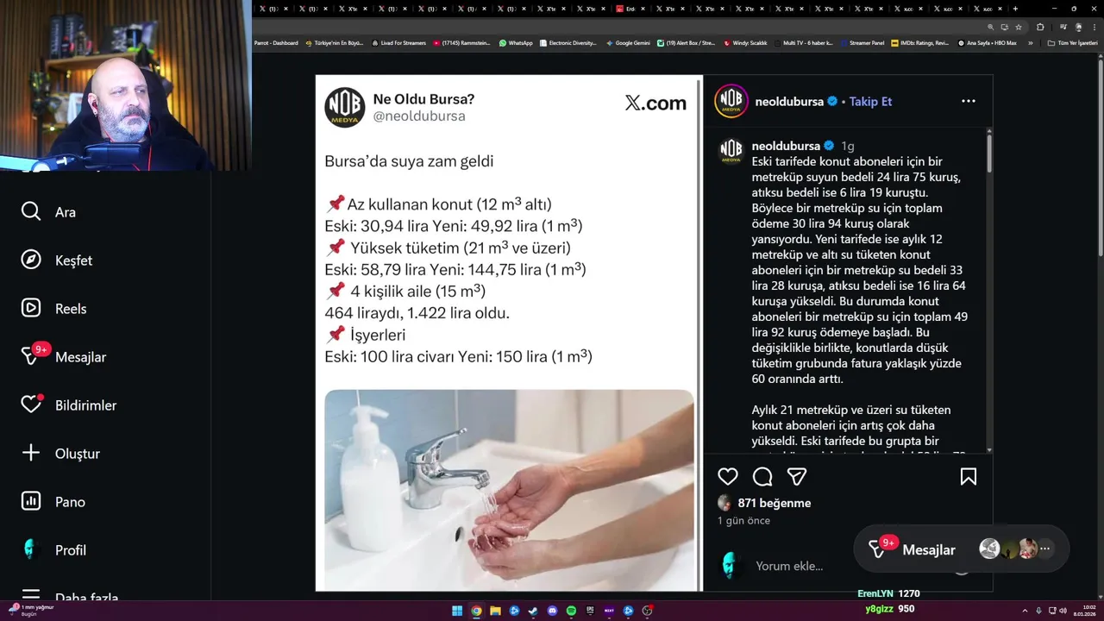Like the post with heart icon
This screenshot has width=1104, height=621.
tap(728, 477)
